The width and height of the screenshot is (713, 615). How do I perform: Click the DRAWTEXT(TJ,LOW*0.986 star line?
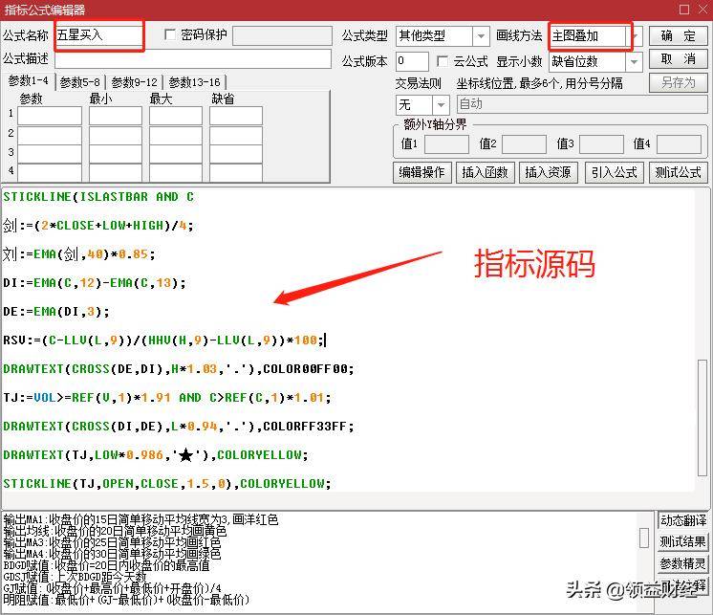(156, 455)
